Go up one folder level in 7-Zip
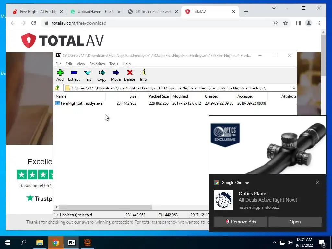This screenshot has width=332, height=249. (x=57, y=88)
